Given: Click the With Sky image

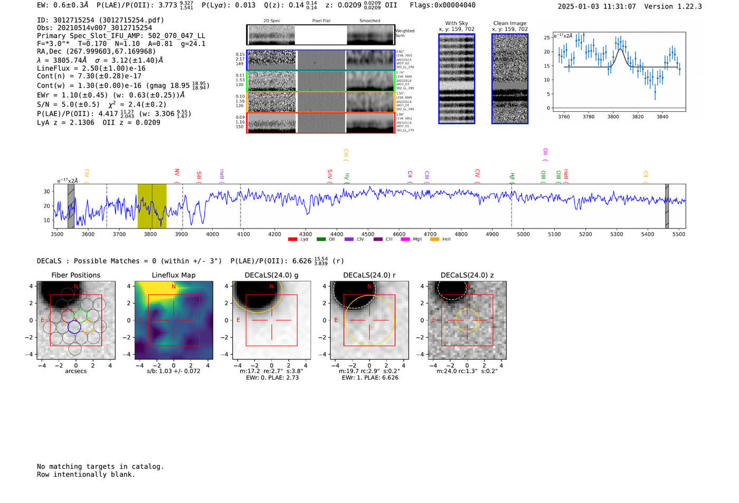Looking at the screenshot, I should tap(457, 79).
